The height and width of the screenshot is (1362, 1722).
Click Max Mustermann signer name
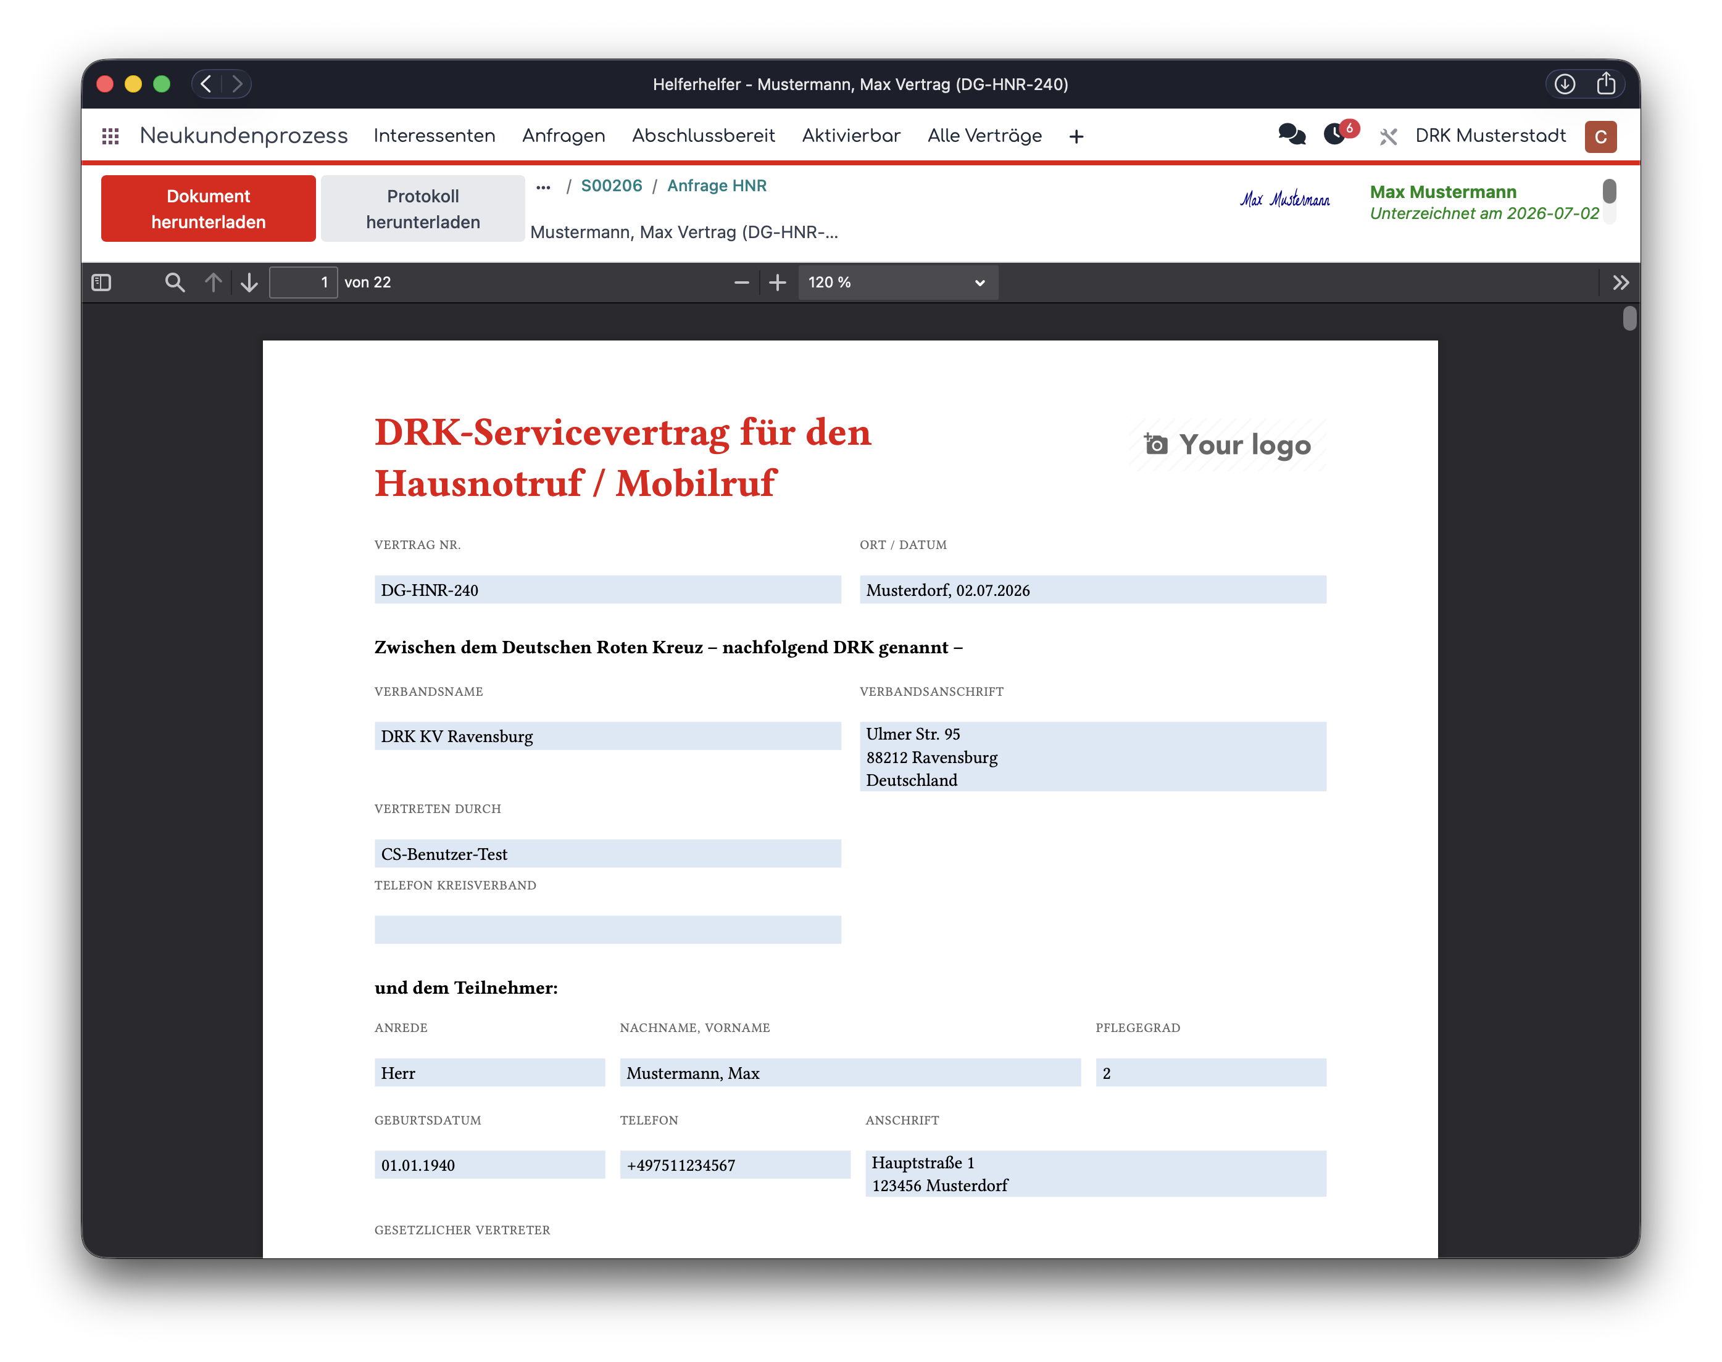tap(1442, 192)
